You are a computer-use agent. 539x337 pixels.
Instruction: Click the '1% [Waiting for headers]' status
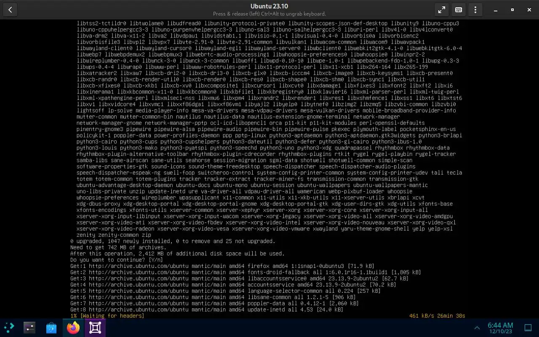click(107, 316)
